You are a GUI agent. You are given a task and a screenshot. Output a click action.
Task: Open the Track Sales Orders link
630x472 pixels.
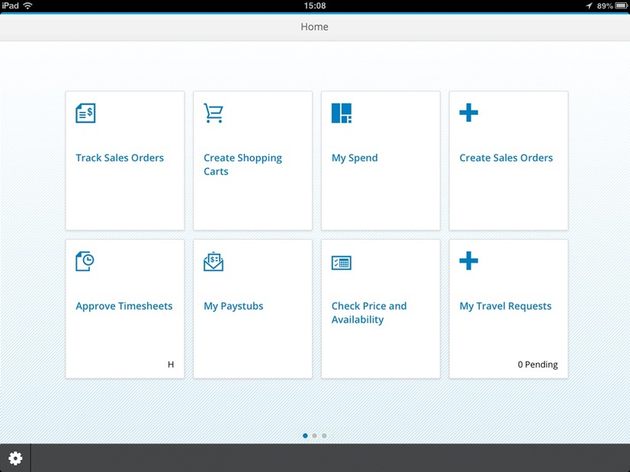tap(120, 158)
